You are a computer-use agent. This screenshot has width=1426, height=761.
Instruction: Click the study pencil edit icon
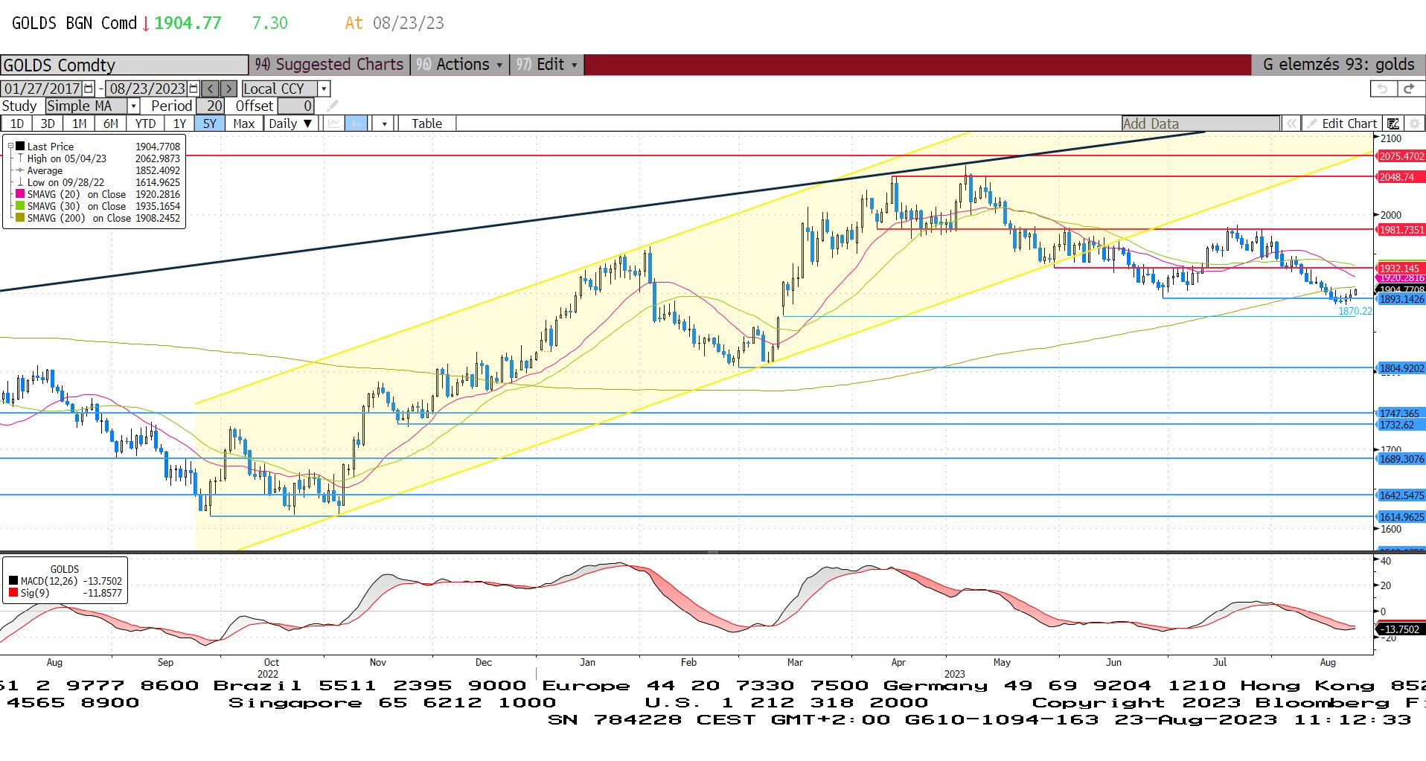pos(332,106)
